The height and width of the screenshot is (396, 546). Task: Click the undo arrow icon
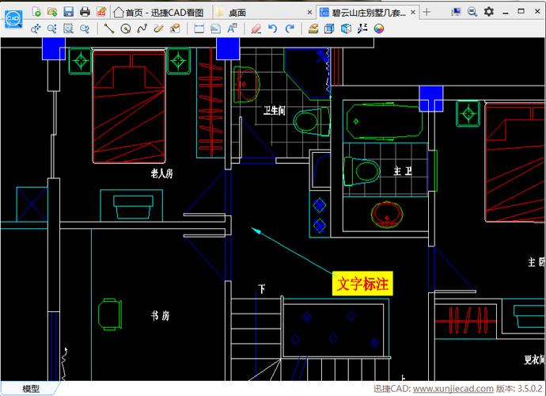(272, 29)
